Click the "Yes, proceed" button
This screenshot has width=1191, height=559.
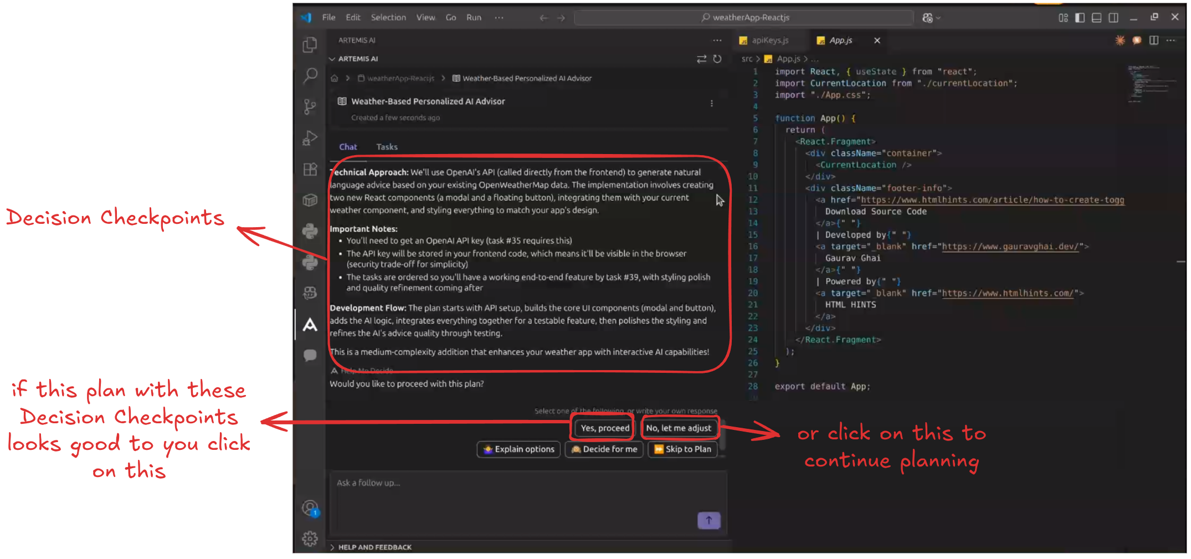point(605,428)
